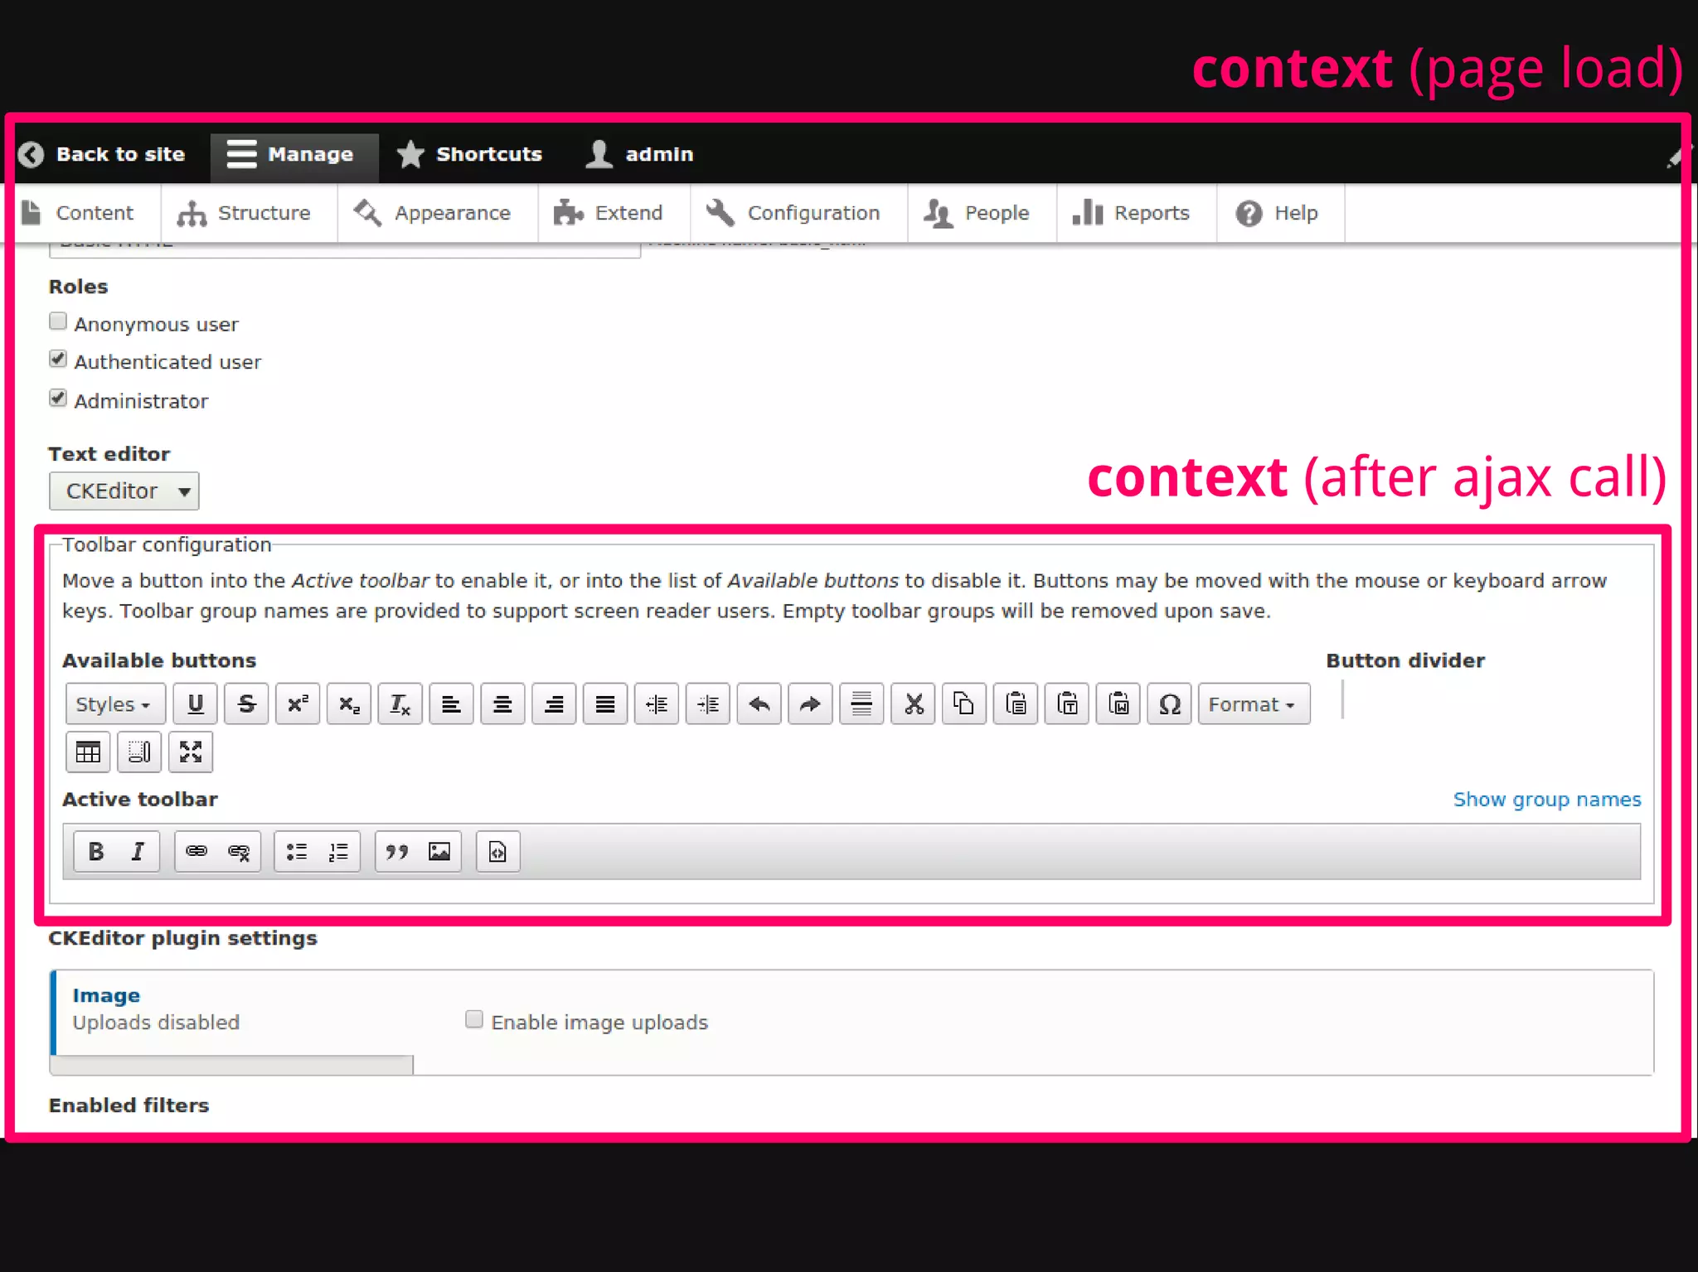The height and width of the screenshot is (1272, 1698).
Task: Click Show group names link
Action: click(x=1547, y=800)
